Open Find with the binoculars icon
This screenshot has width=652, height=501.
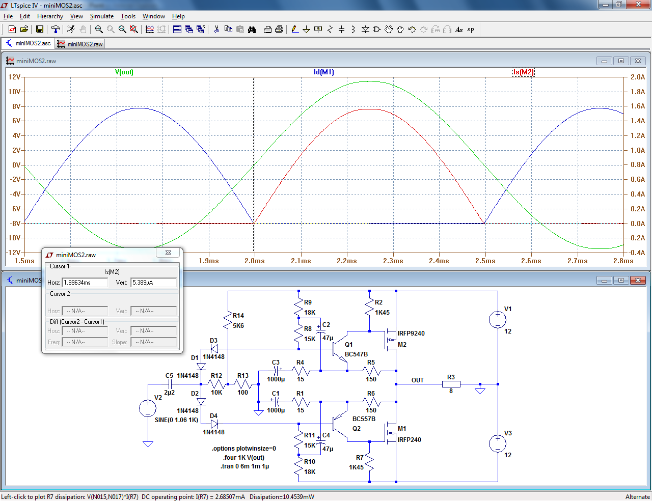click(252, 30)
